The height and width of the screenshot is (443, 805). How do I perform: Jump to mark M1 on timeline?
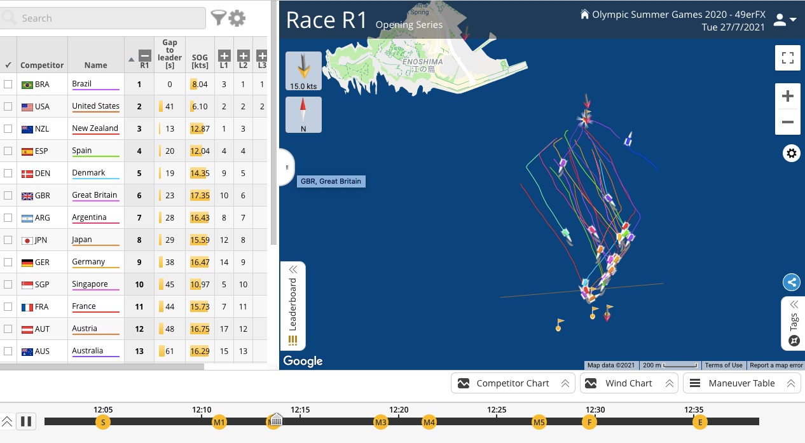(x=219, y=422)
